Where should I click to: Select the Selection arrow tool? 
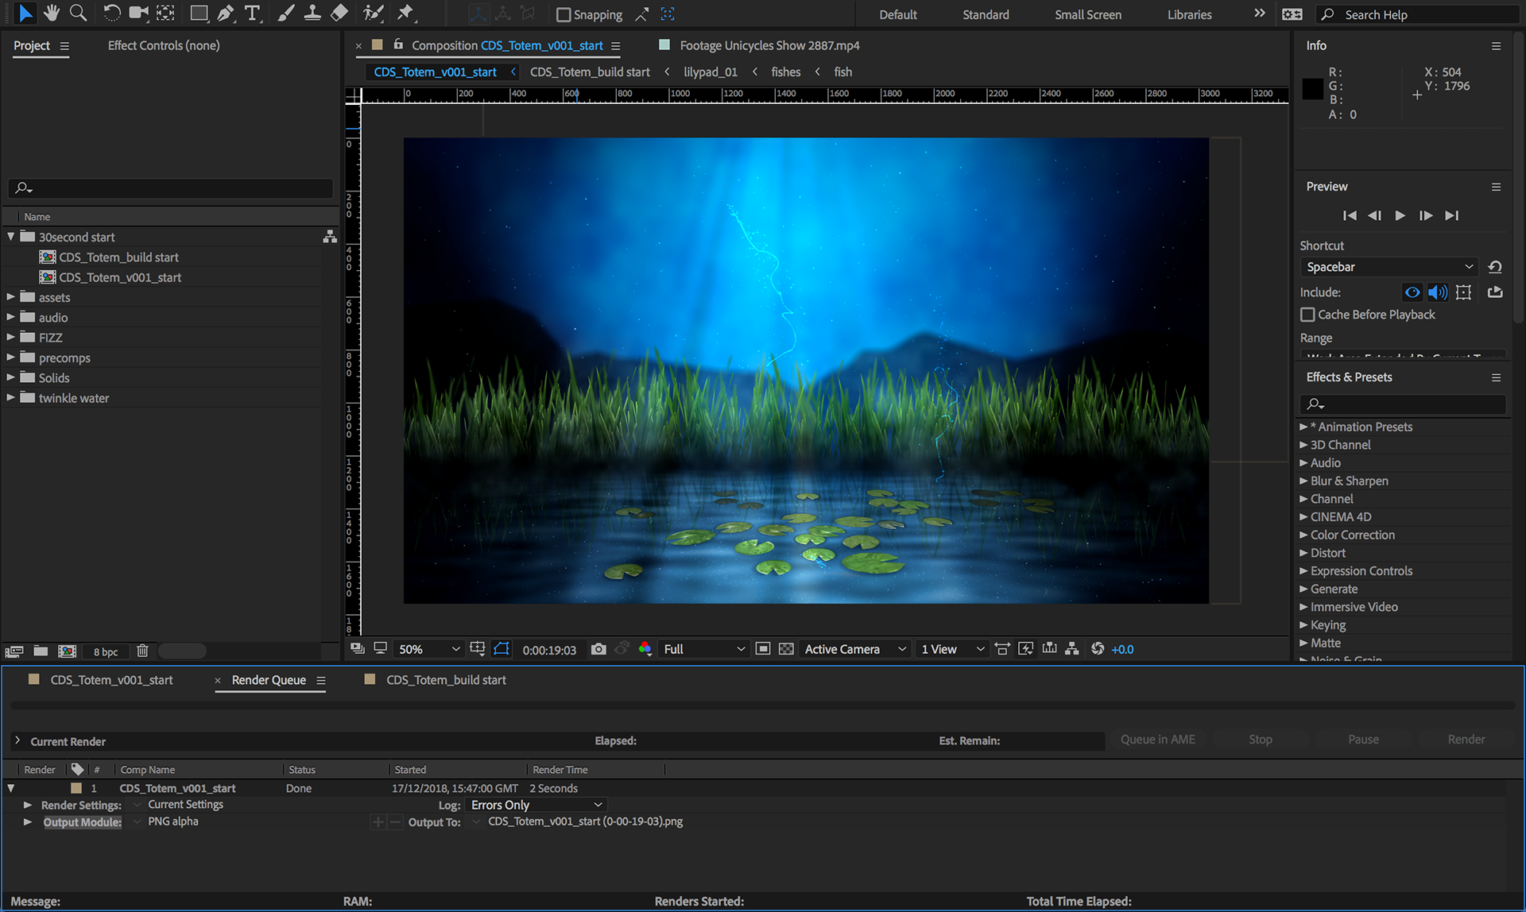pos(25,13)
